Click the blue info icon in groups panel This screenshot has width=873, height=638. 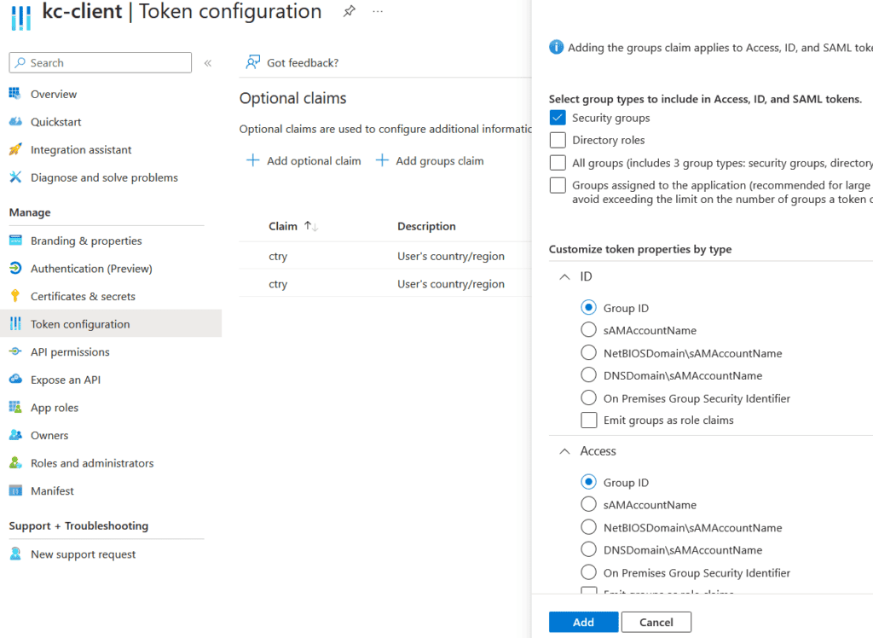click(x=556, y=48)
